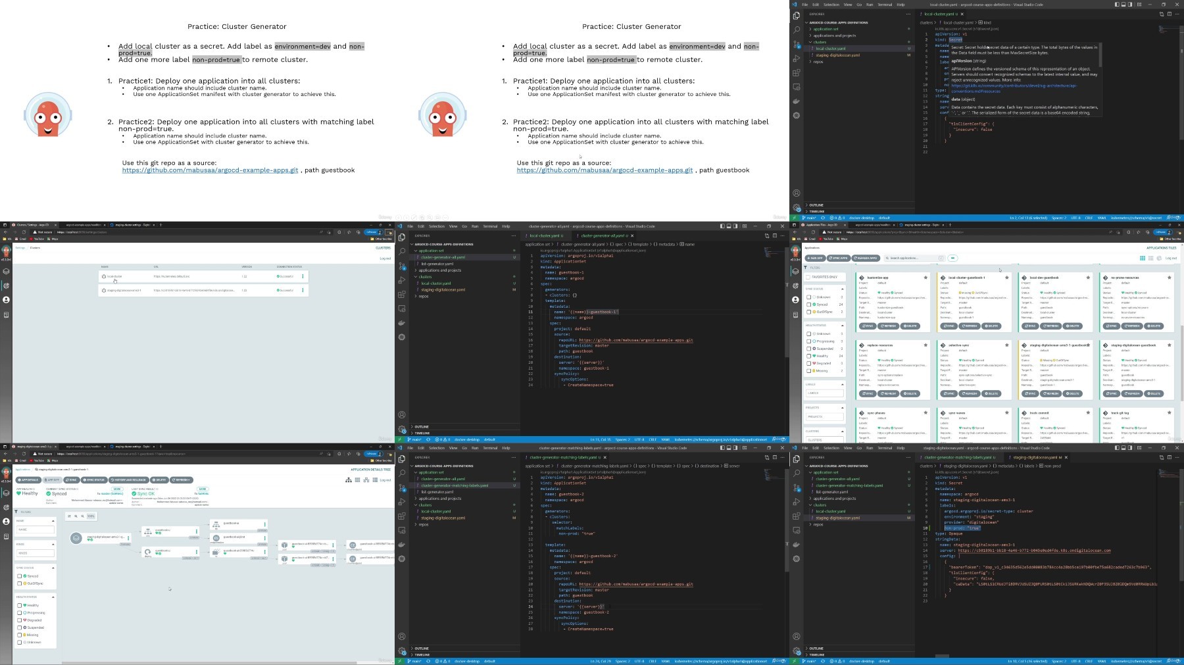This screenshot has height=665, width=1184.
Task: Switch to list view icon in Applications Tiles window
Action: point(1150,258)
